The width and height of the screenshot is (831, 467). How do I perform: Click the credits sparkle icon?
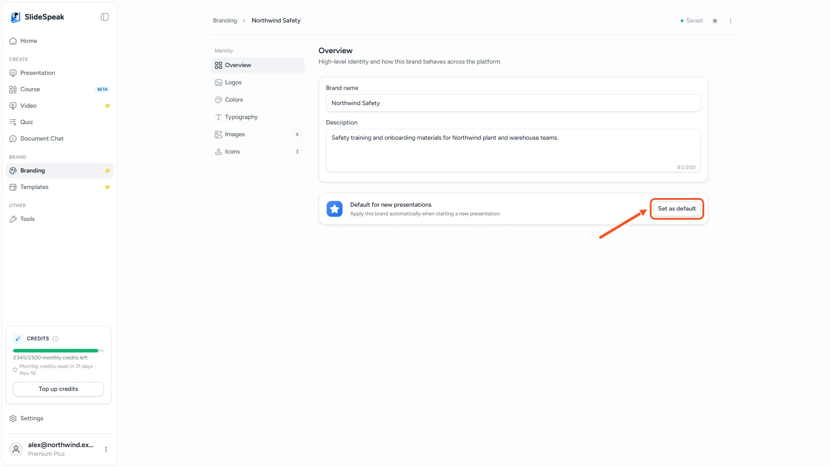click(x=18, y=339)
